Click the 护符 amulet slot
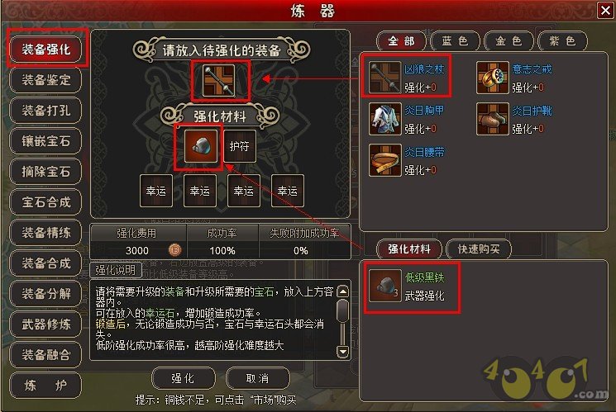Viewport: 616px width, 412px height. point(240,146)
